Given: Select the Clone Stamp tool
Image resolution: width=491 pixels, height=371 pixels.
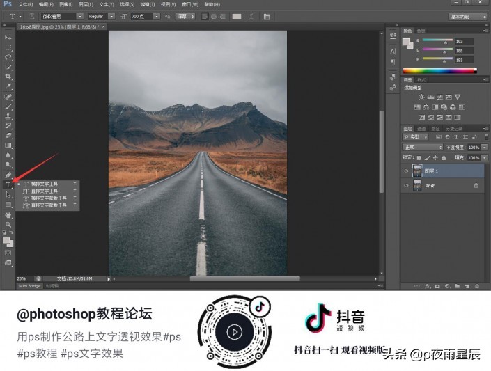Looking at the screenshot, I should [8, 116].
